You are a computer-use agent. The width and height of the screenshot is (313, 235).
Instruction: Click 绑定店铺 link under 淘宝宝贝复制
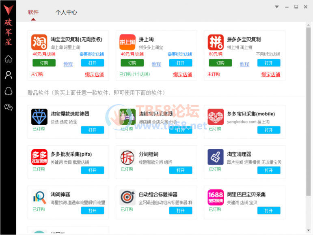(95, 75)
